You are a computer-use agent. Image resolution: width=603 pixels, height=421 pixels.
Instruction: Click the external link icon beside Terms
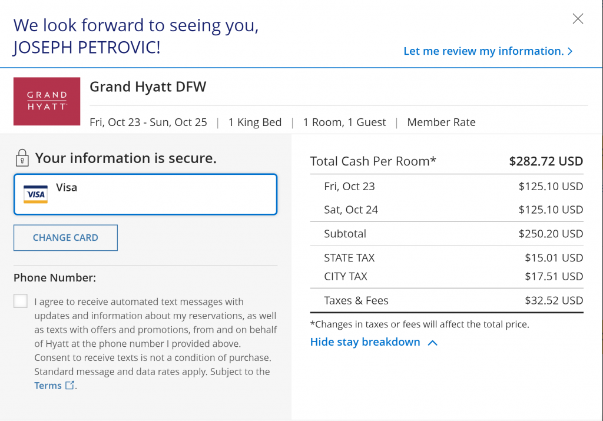pyautogui.click(x=69, y=385)
